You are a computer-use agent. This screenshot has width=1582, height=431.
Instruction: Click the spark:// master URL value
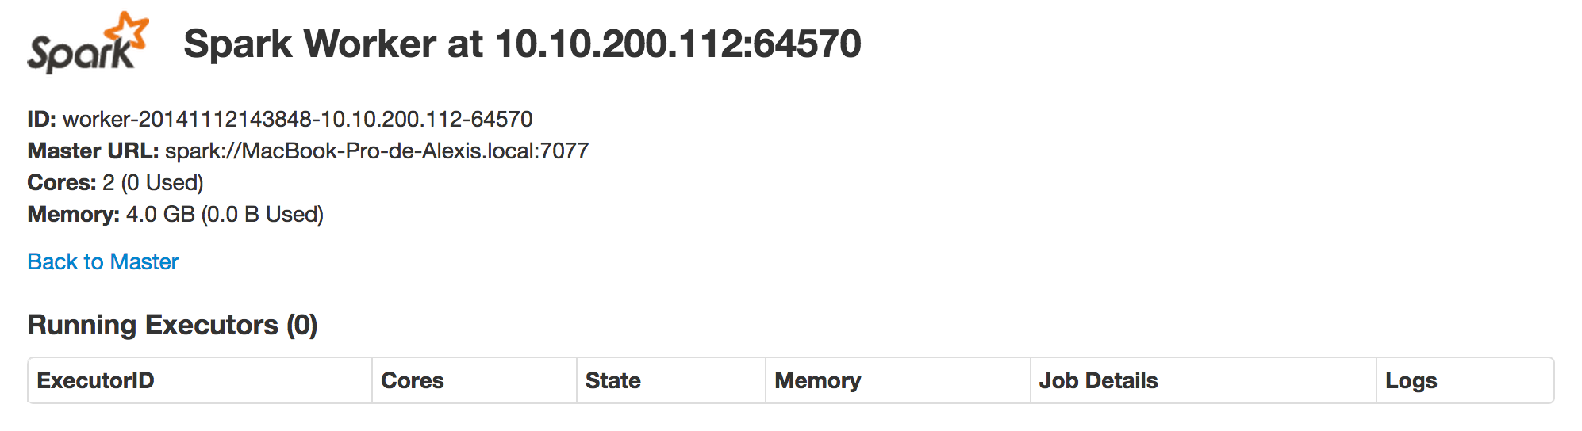(x=377, y=151)
